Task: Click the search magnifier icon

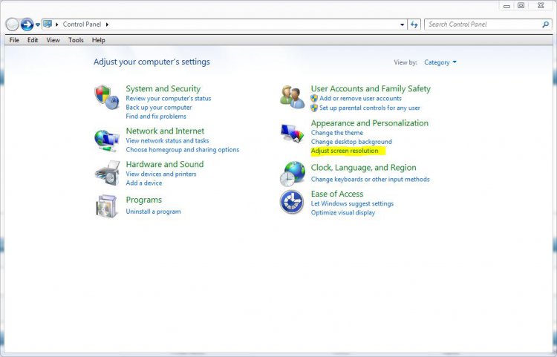Action: [x=545, y=24]
